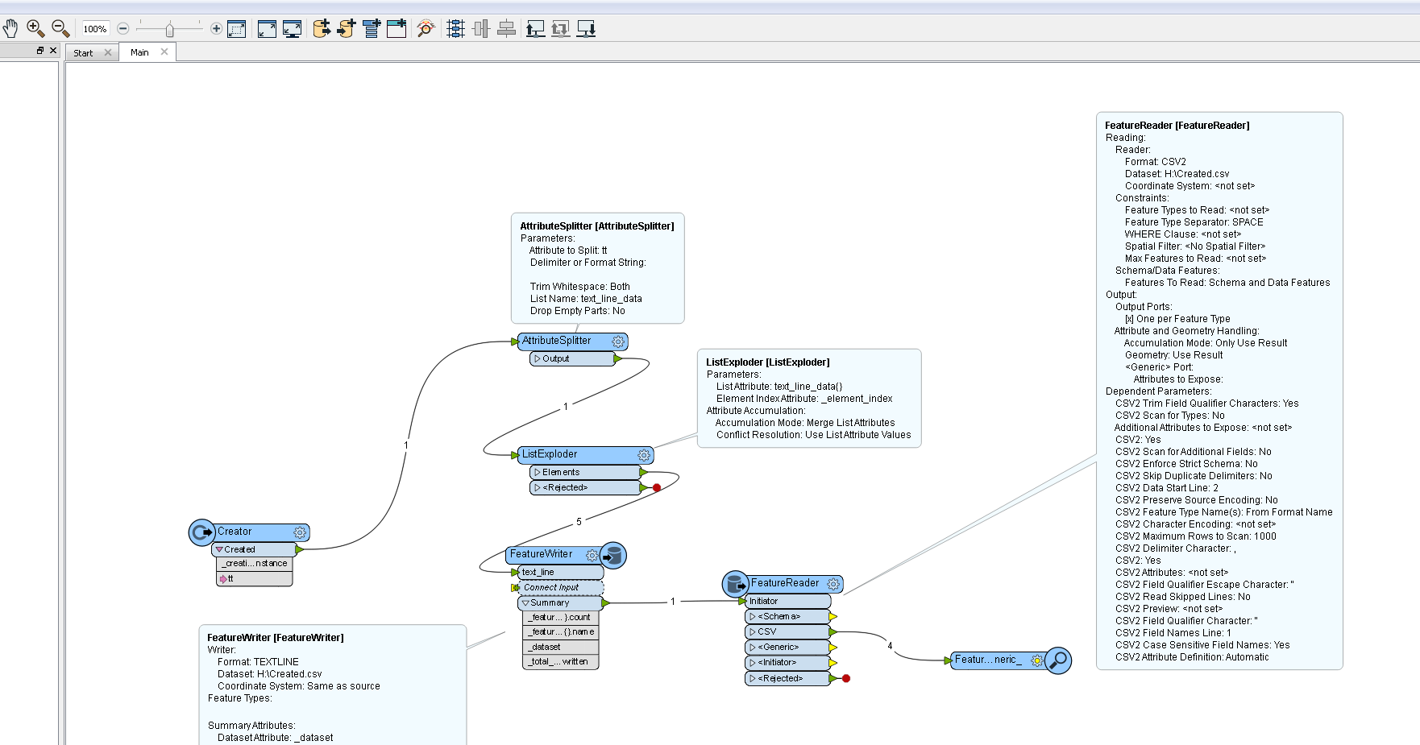
Task: Click the server swap arrows icon
Action: click(561, 29)
